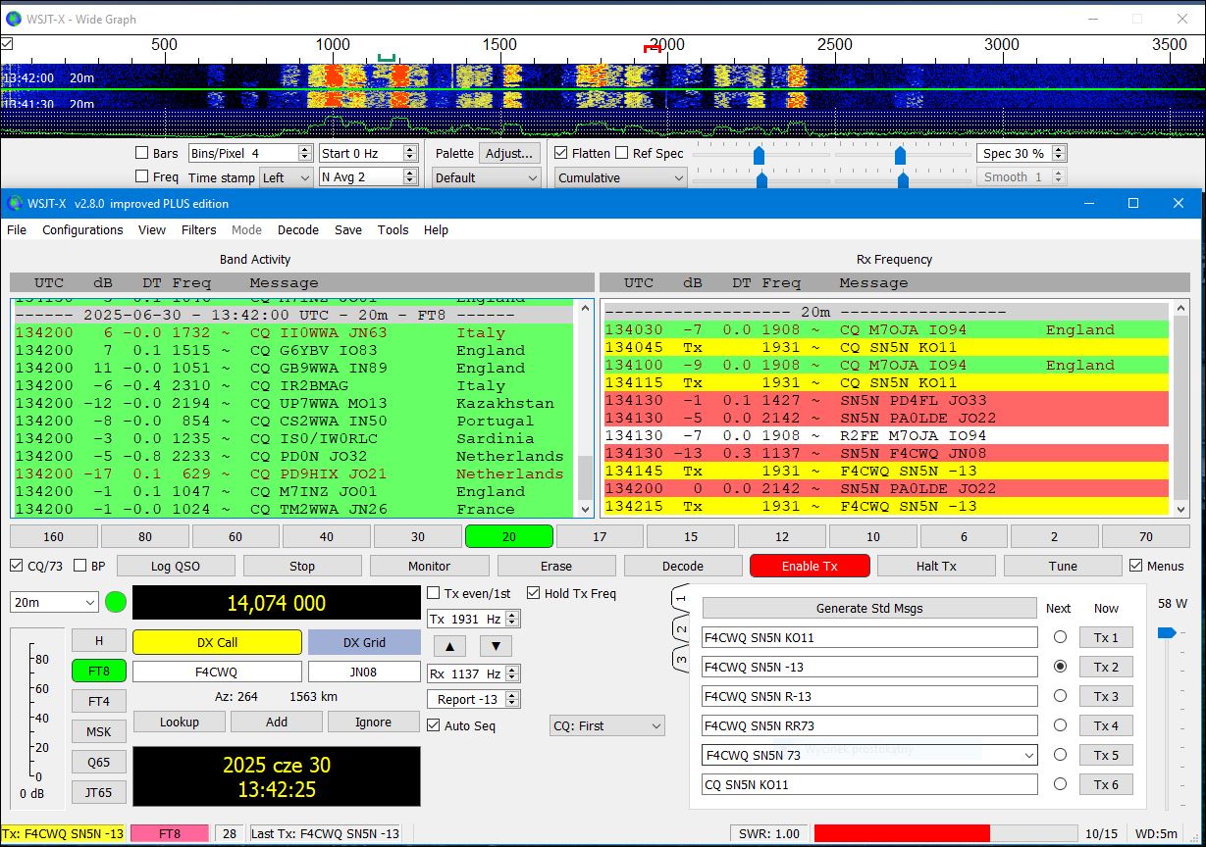Switch to message tab 2
1206x847 pixels.
[x=681, y=628]
